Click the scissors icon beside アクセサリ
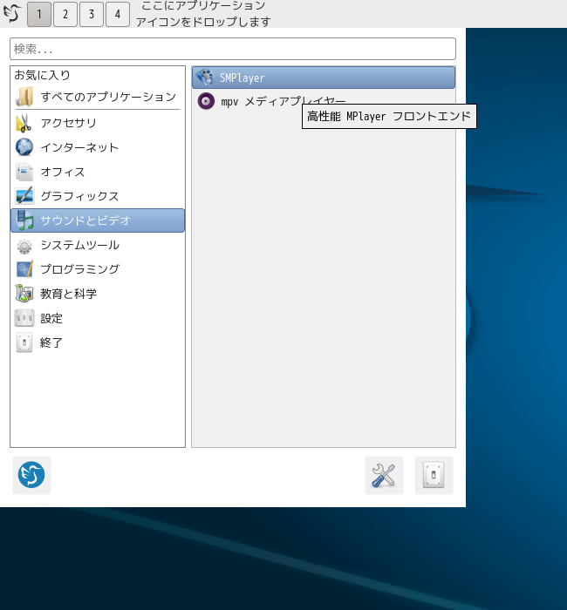Viewport: 567px width, 610px height. (x=24, y=123)
